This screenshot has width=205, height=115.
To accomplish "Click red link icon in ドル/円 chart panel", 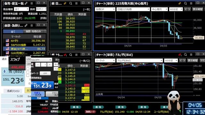I will [x=180, y=55].
